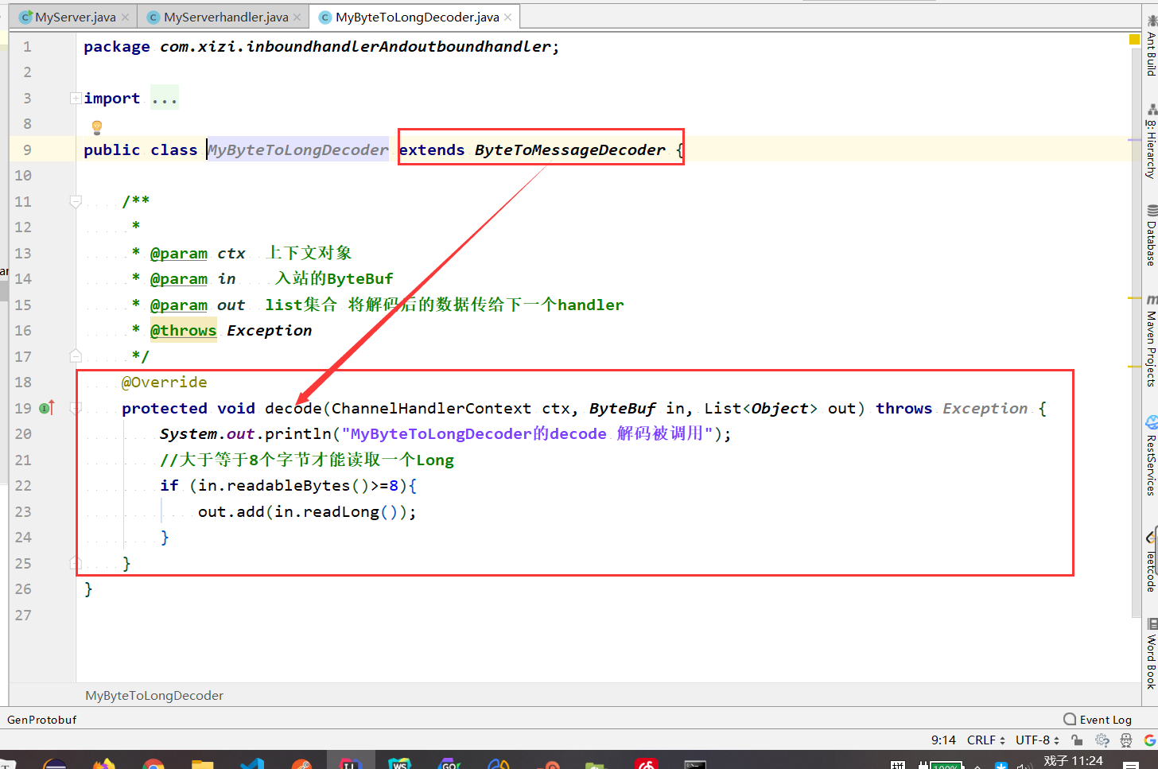Open the leetcode tool window
This screenshot has width=1158, height=769.
click(1151, 560)
